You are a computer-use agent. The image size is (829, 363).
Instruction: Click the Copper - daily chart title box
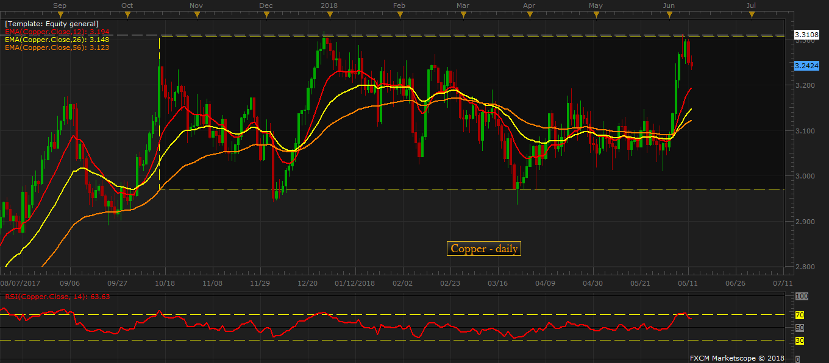click(484, 248)
